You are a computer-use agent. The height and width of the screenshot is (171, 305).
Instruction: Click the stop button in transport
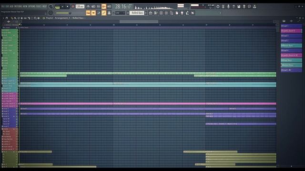68,6
